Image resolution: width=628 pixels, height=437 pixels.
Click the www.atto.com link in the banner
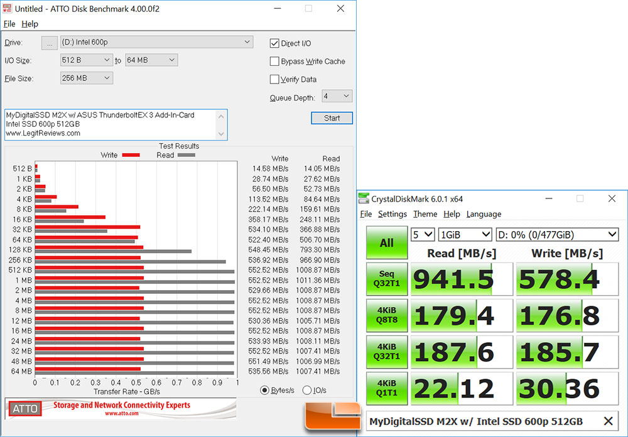121,413
